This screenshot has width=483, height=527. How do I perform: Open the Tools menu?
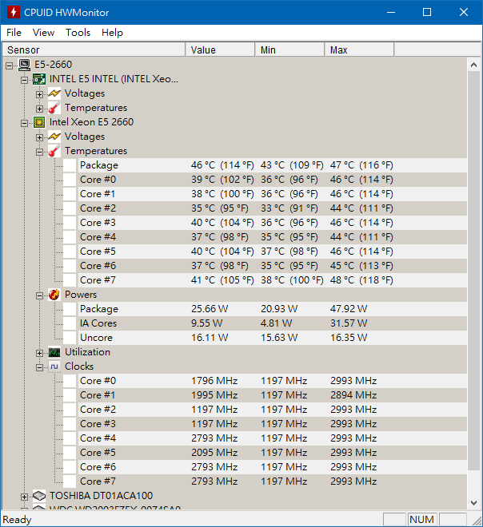click(x=78, y=33)
